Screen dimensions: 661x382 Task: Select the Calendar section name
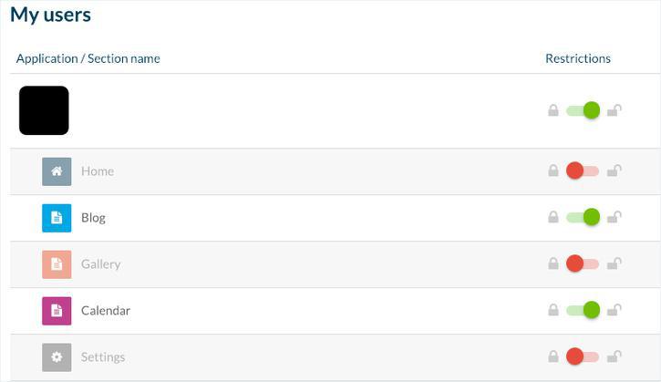pyautogui.click(x=106, y=311)
